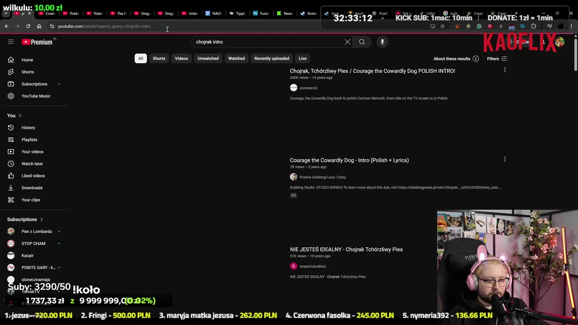
Task: Click the info icon beside About these results
Action: (x=475, y=59)
